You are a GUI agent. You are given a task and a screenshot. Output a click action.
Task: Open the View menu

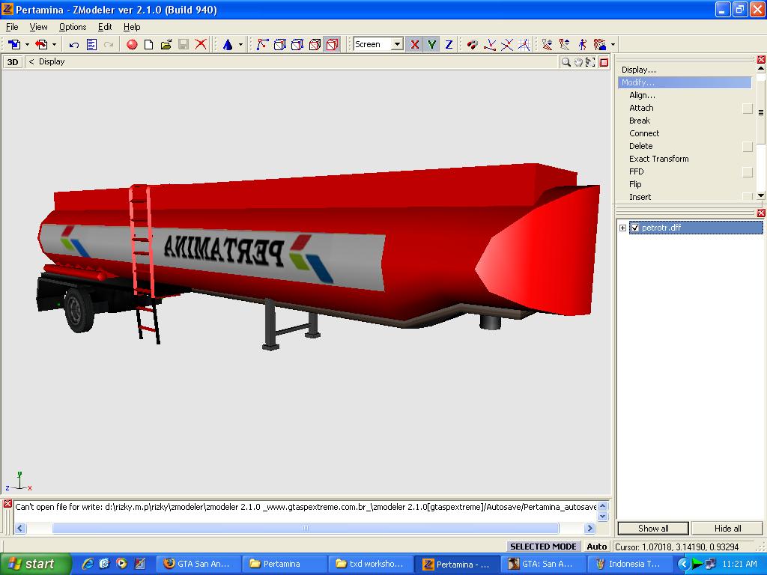(39, 27)
